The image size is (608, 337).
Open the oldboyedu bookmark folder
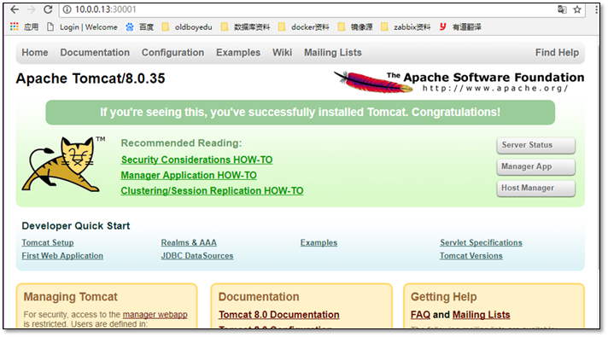187,26
